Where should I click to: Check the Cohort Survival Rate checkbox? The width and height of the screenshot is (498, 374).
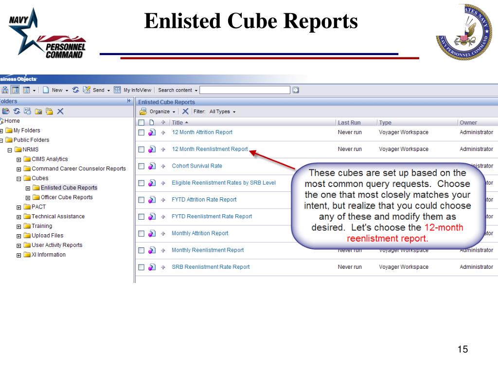click(142, 167)
